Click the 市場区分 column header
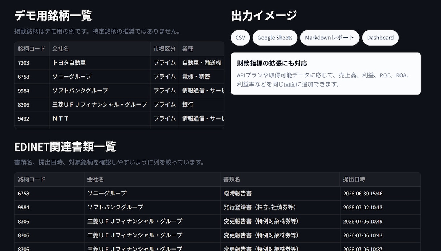441x251 pixels. [x=164, y=48]
